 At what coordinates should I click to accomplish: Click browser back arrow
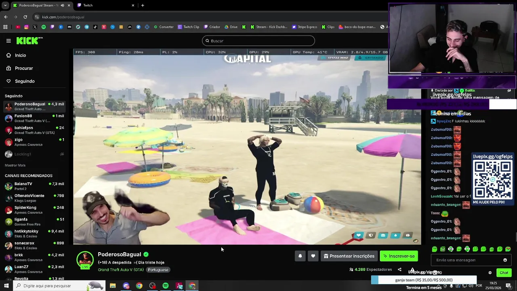tap(6, 17)
